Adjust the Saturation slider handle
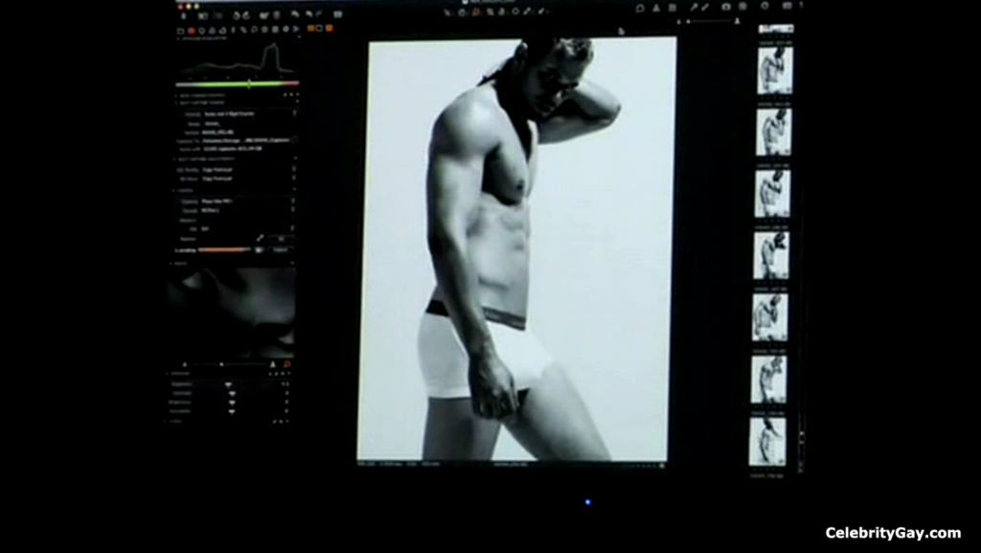 click(x=232, y=411)
